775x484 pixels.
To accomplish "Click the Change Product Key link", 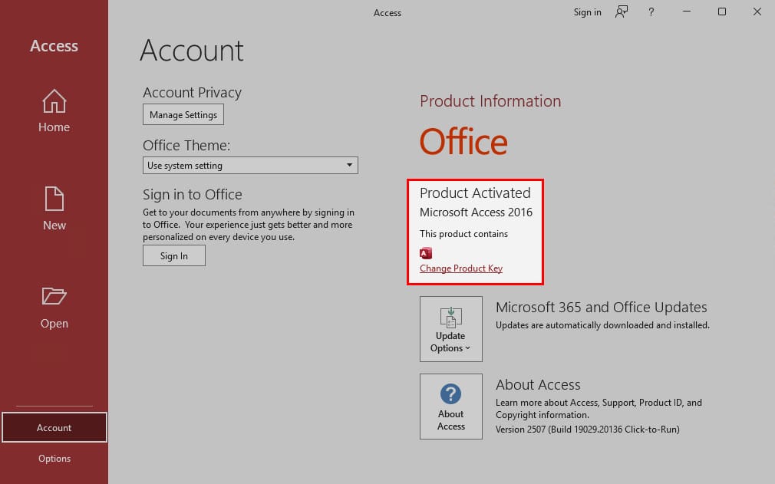I will (461, 268).
